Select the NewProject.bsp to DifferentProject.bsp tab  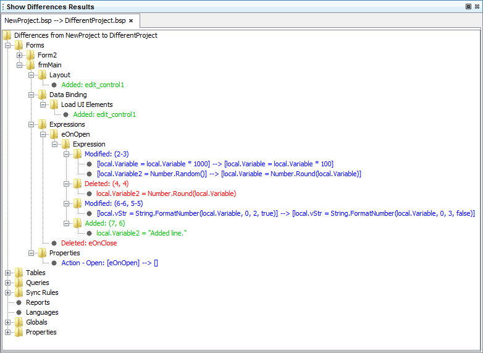tap(64, 20)
